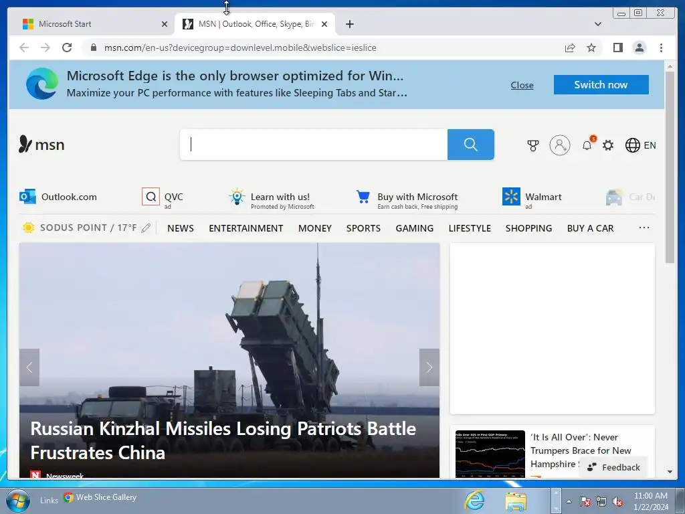Open Web Slice Gallery taskbar link

[x=100, y=497]
